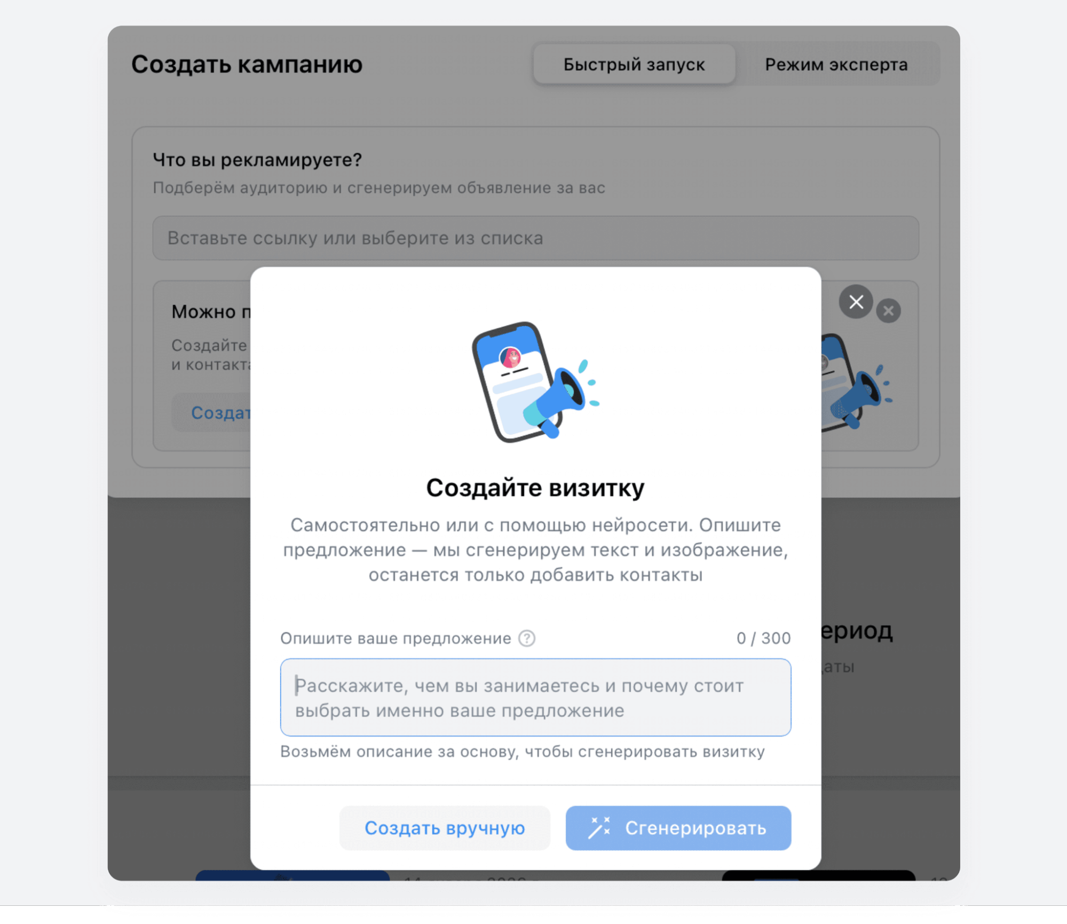Click the Что вы рекламируете? section heading
Viewport: 1067px width, 924px height.
(x=257, y=160)
